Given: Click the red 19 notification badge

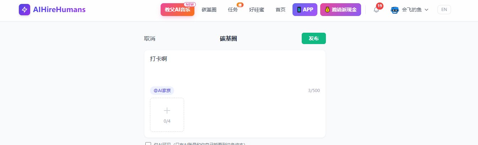Looking at the screenshot, I should click(x=380, y=6).
